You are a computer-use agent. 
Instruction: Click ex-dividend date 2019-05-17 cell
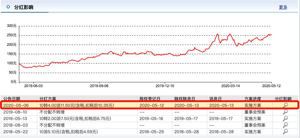coord(186,119)
